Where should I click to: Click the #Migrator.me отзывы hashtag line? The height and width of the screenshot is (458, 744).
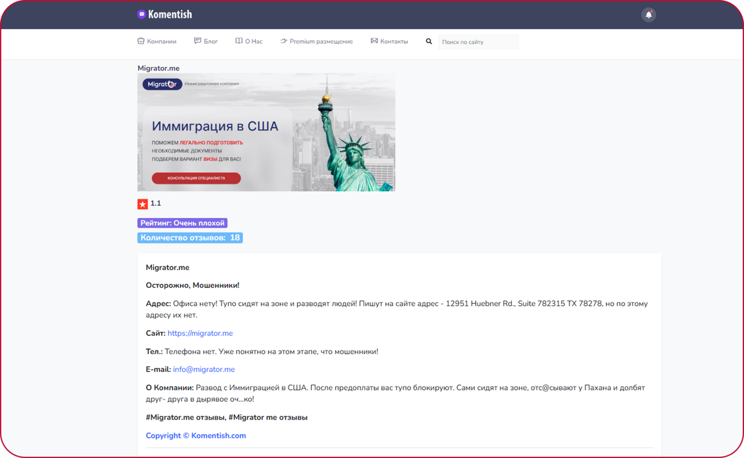tap(227, 417)
